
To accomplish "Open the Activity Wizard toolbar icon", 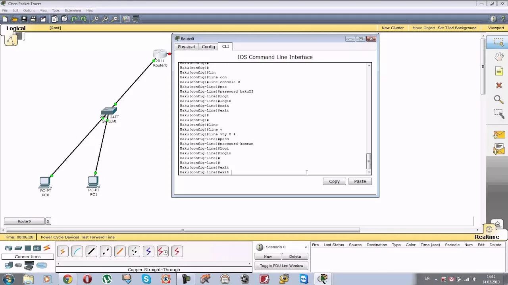I will pyautogui.click(x=43, y=19).
